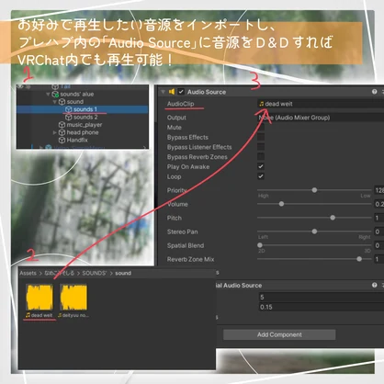Click the AudioClip dead weit field
This screenshot has width=384, height=384.
point(321,104)
